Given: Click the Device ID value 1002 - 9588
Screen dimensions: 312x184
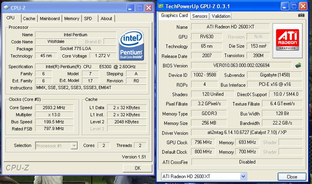Looking at the screenshot, I should (204, 75).
